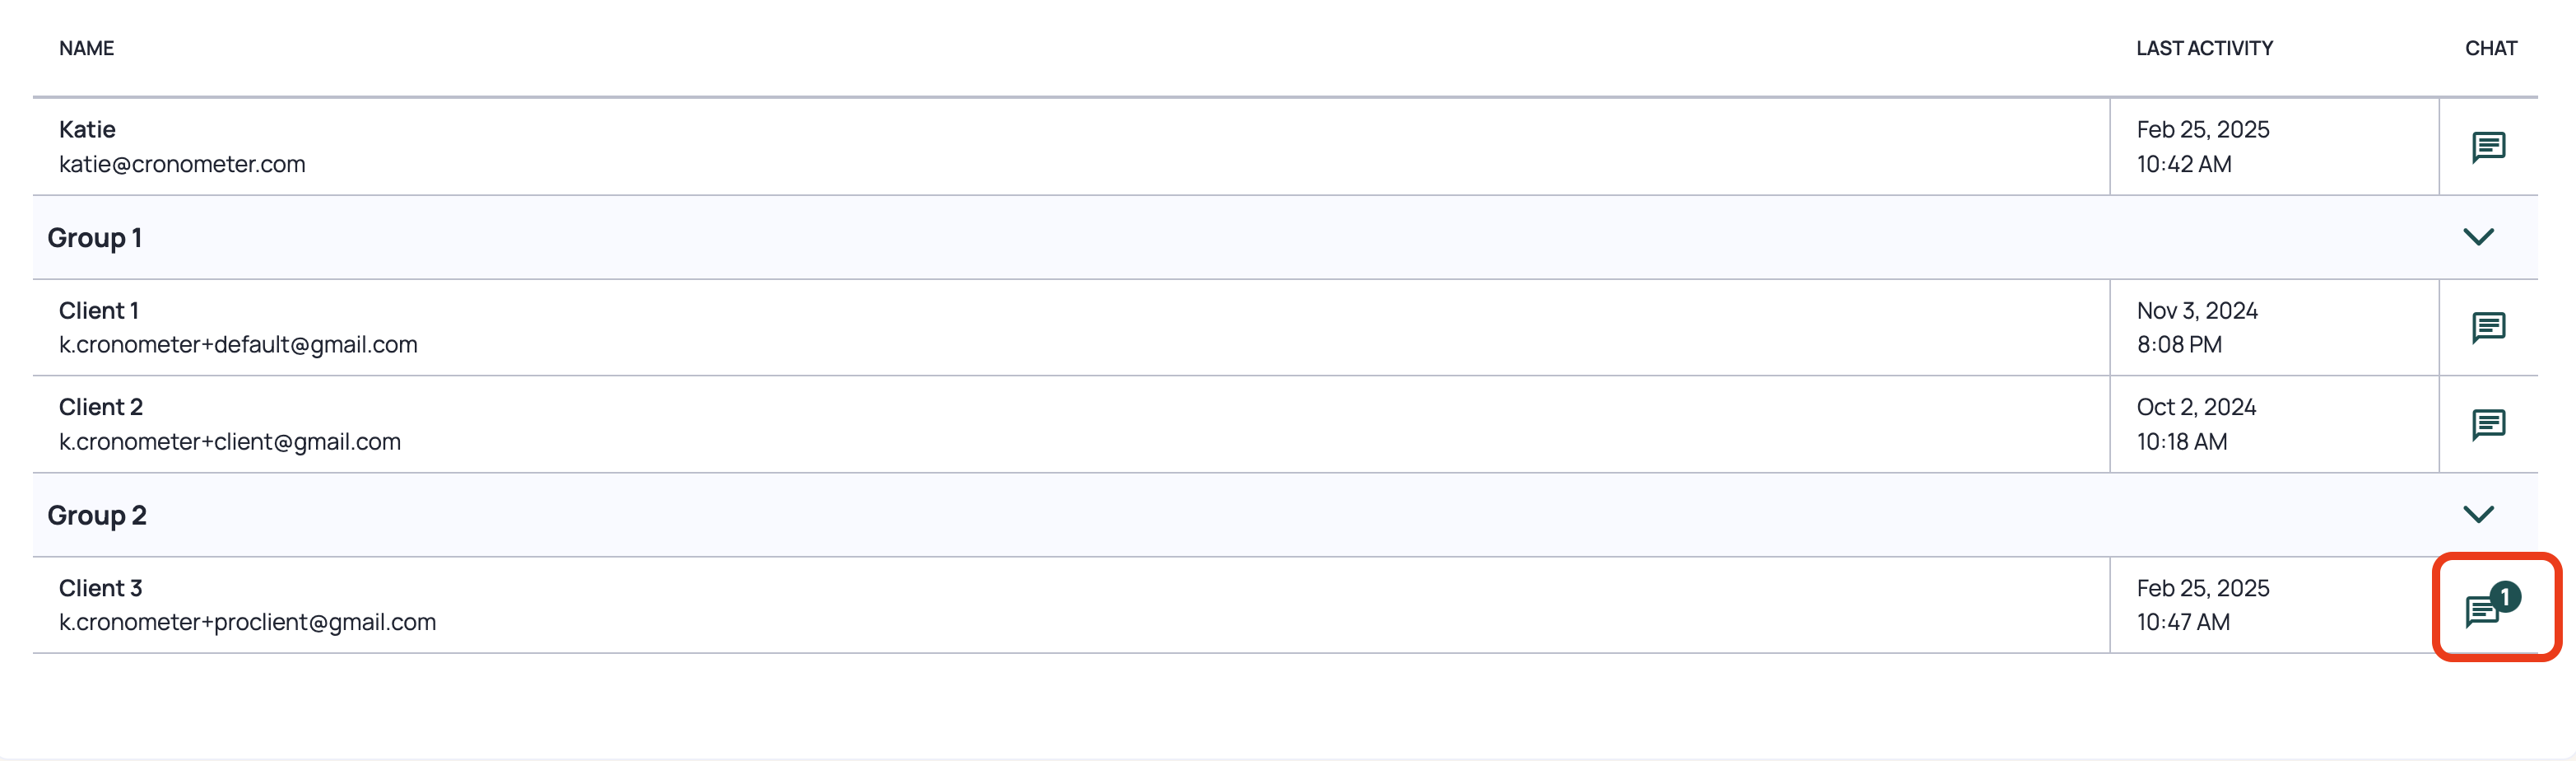Open Katie's client name
Viewport: 2576px width, 761px height.
coord(87,129)
